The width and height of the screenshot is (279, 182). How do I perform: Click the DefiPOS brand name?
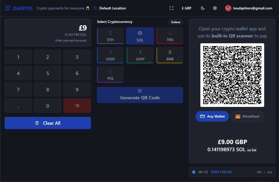23,8
